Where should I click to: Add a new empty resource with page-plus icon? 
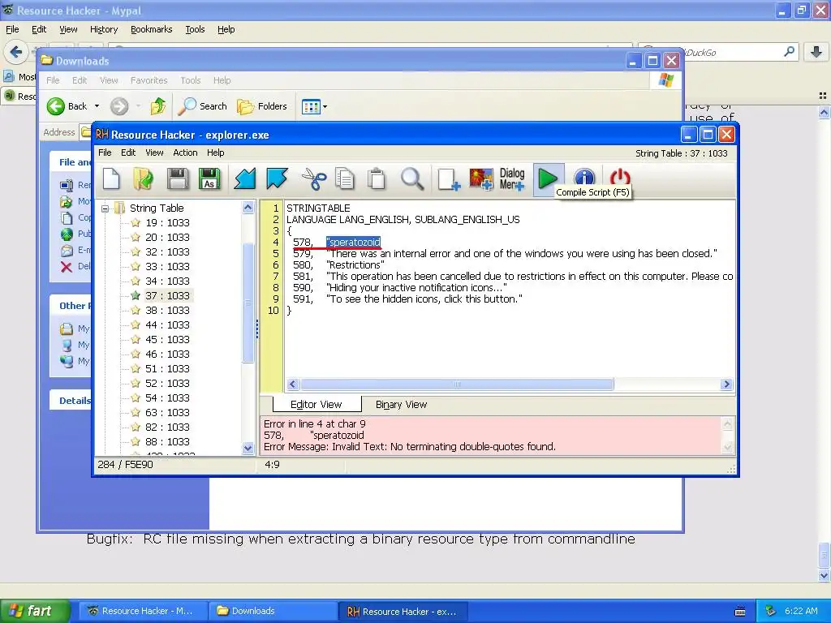pos(449,178)
